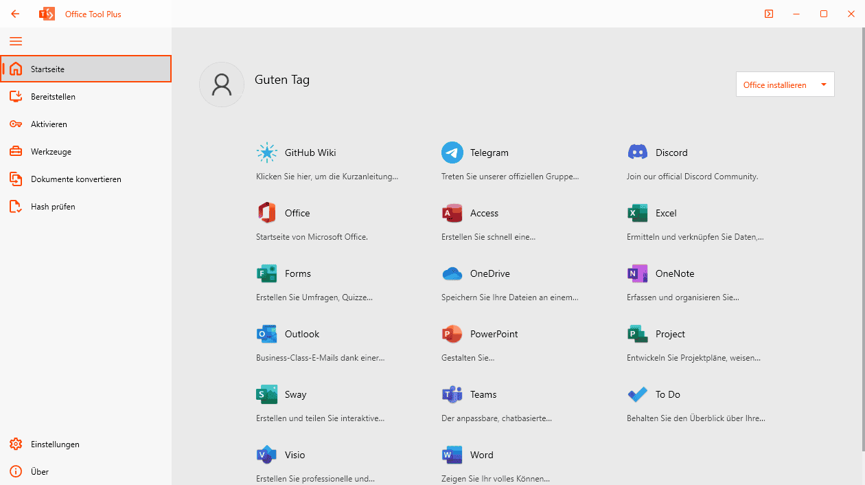Click the OneNote app icon
The width and height of the screenshot is (865, 485).
point(637,273)
